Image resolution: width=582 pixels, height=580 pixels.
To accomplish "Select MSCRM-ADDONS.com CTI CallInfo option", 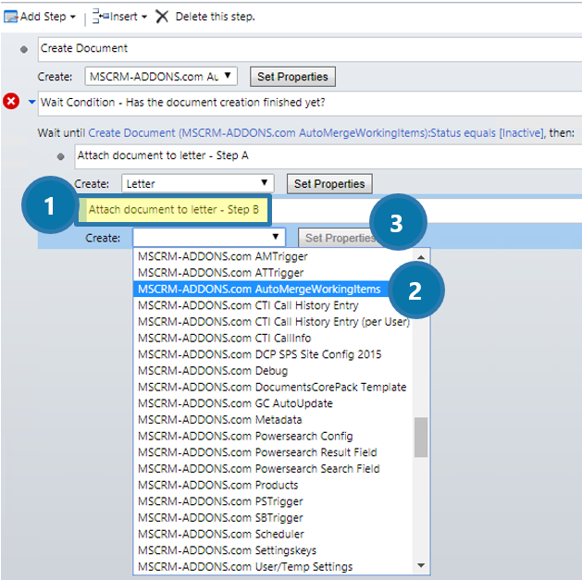I will tap(273, 338).
